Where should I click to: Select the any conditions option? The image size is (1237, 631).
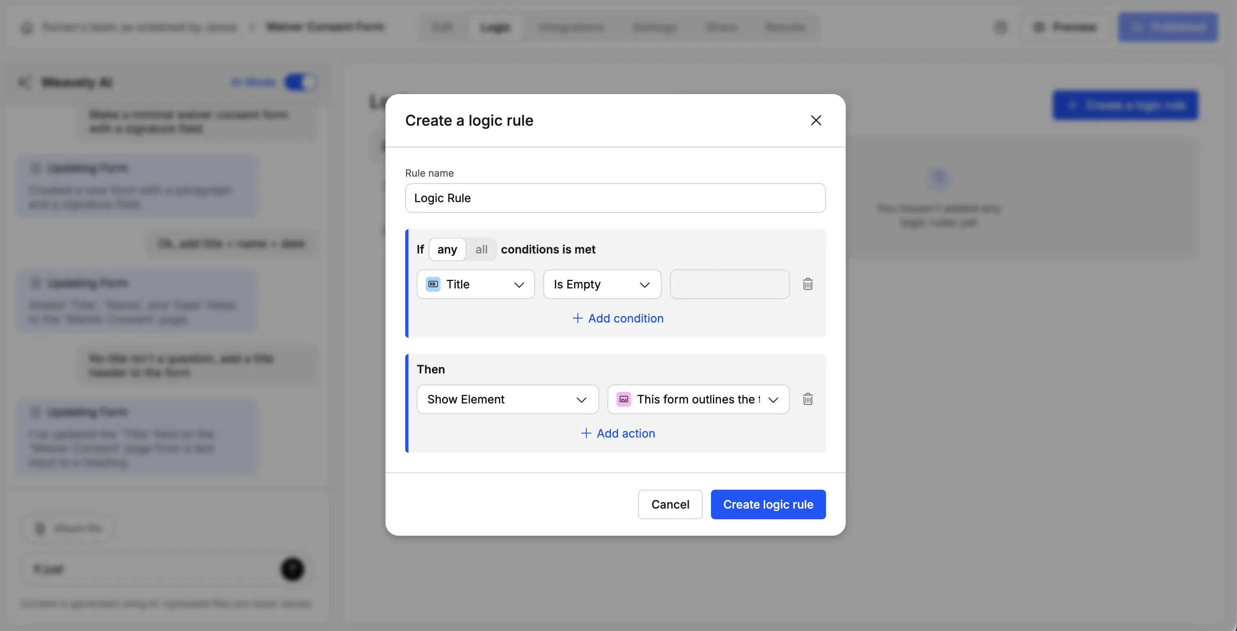pos(447,249)
